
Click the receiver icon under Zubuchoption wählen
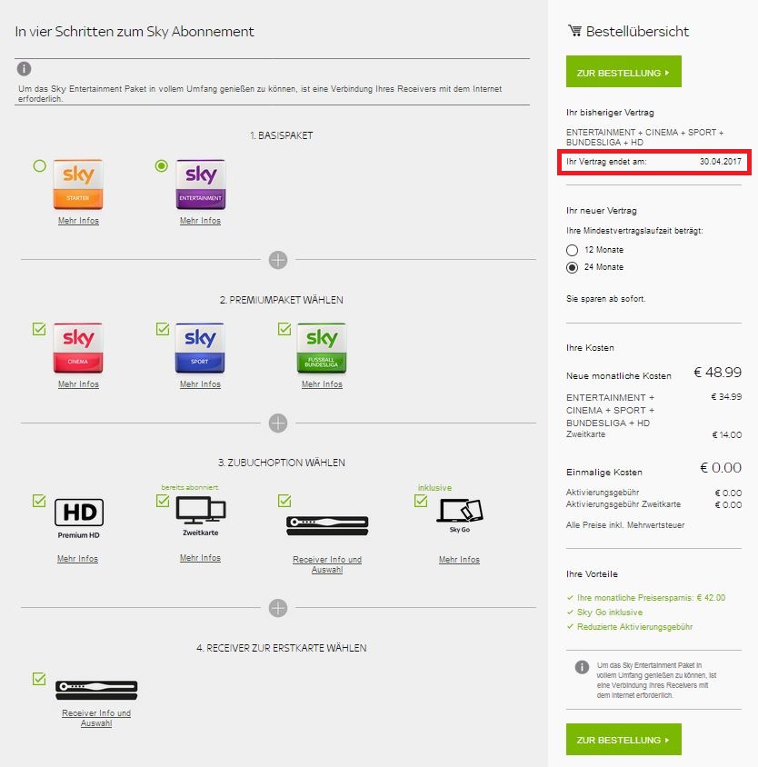327,526
